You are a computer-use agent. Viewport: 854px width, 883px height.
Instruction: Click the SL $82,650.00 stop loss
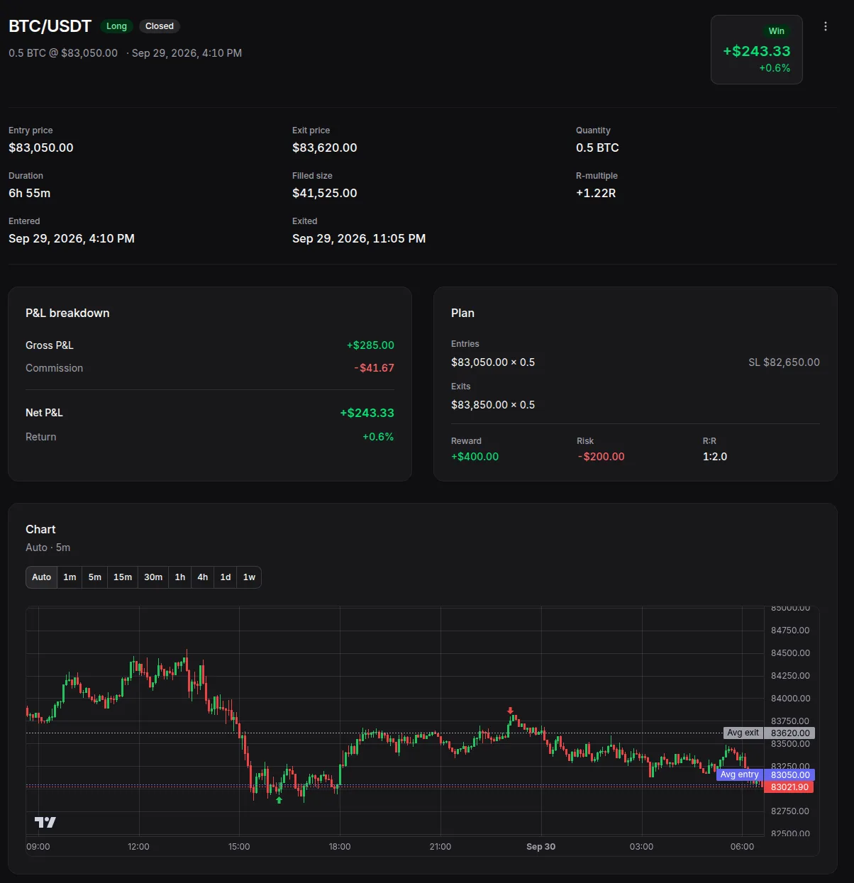[784, 362]
